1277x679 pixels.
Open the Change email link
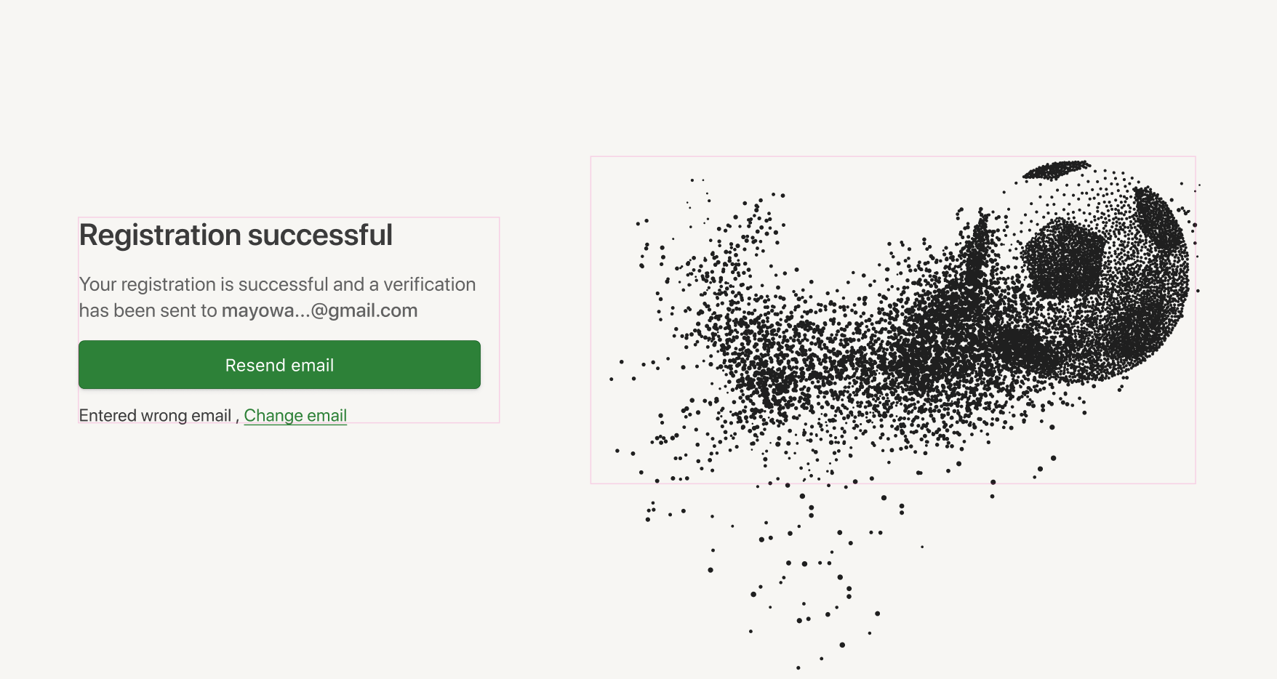[295, 416]
